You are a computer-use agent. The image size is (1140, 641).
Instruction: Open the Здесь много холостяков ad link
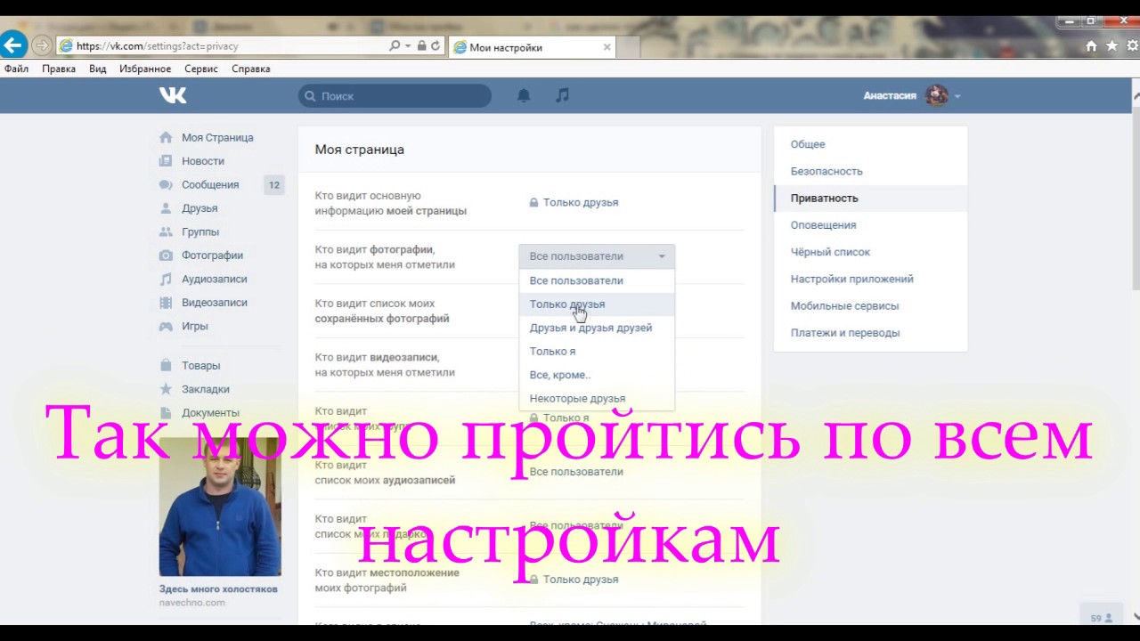click(x=218, y=589)
